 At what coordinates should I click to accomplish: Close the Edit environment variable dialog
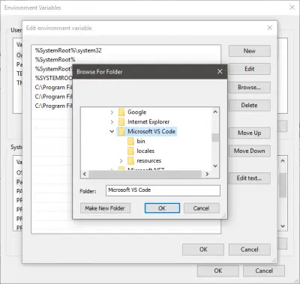(x=270, y=28)
